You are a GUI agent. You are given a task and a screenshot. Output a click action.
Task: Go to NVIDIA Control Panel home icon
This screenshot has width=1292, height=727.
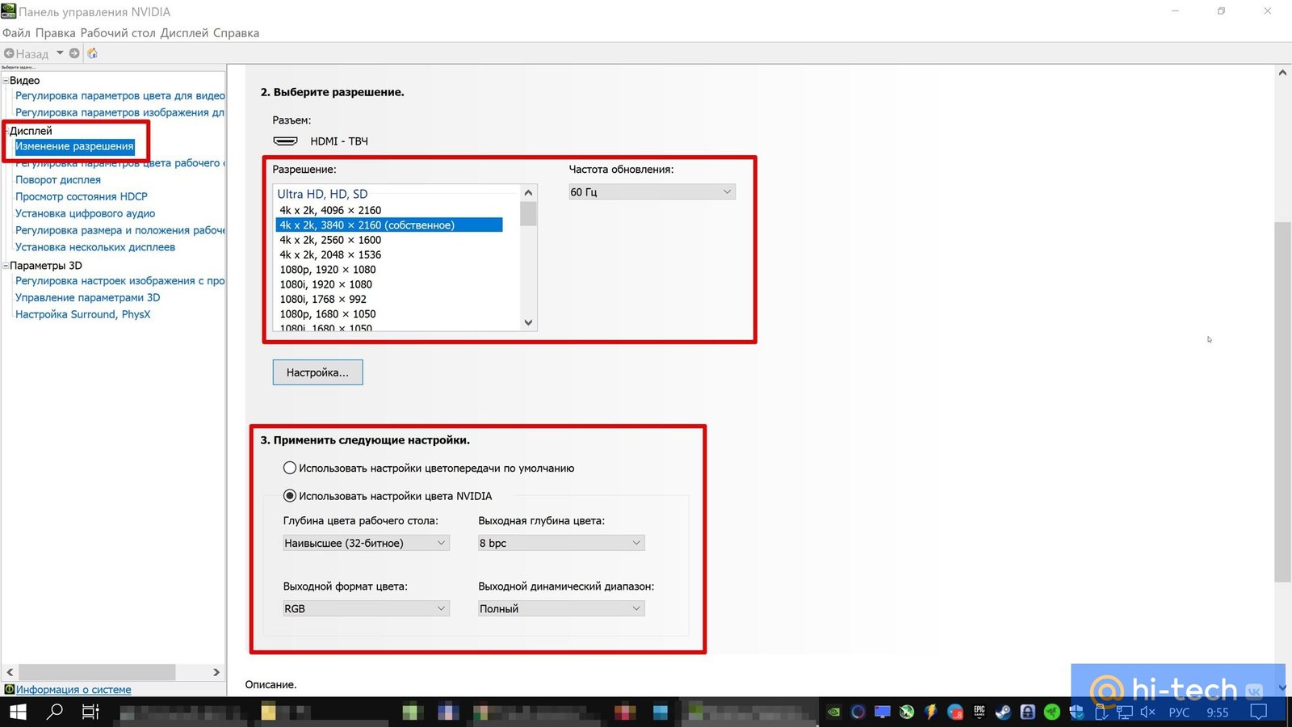tap(92, 53)
